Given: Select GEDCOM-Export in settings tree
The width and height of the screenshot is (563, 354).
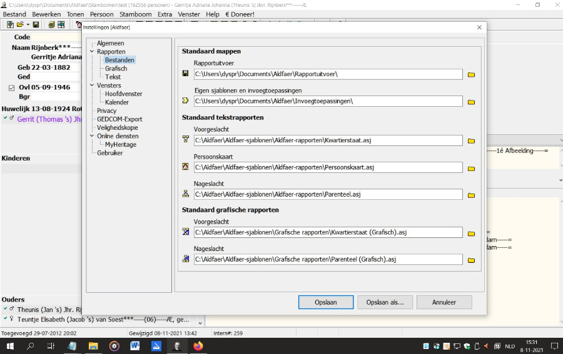Looking at the screenshot, I should [x=119, y=119].
